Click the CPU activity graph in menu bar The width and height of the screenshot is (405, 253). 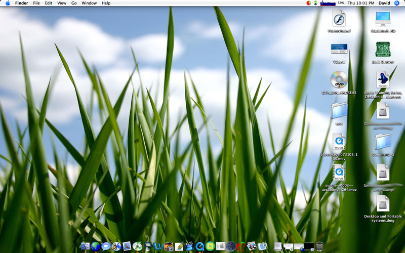tap(328, 3)
